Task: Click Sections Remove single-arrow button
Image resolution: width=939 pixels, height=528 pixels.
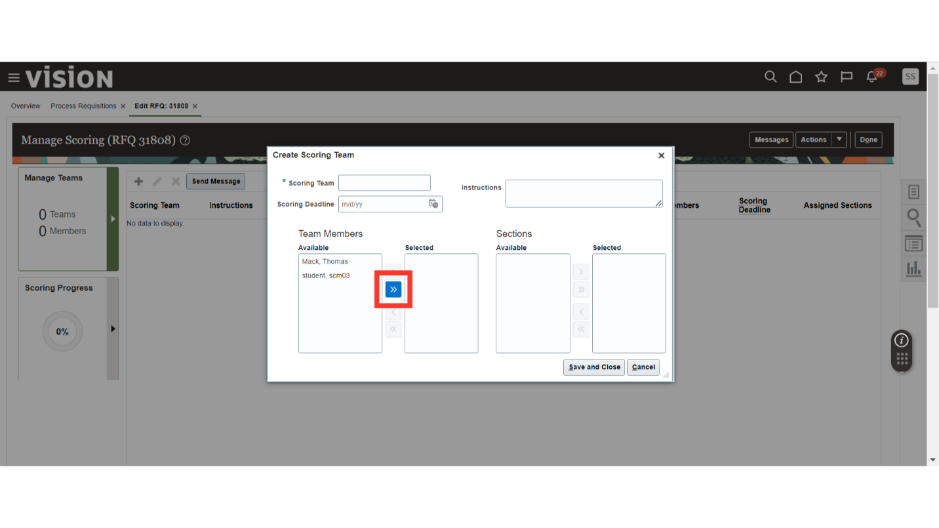Action: [581, 312]
